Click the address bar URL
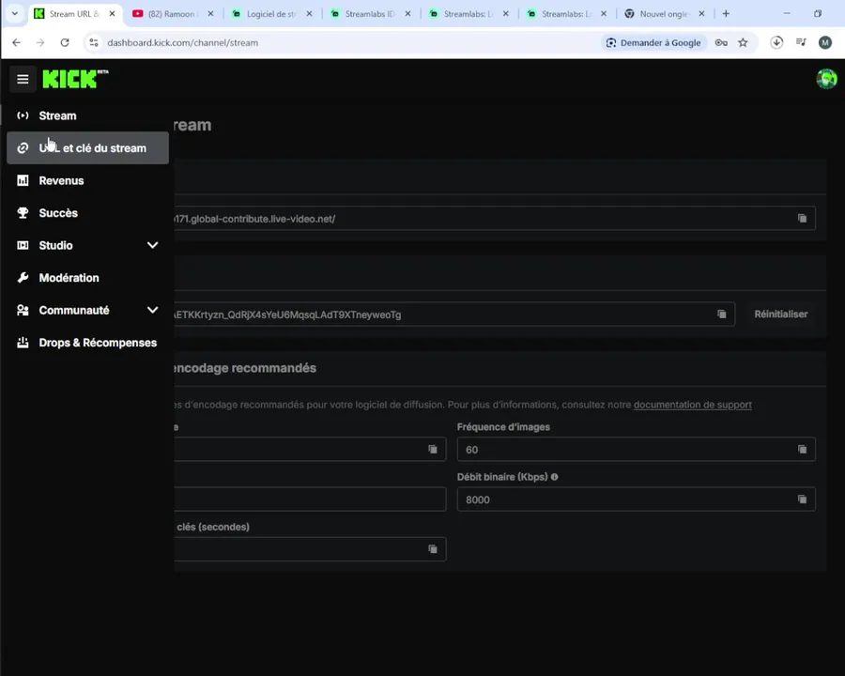The image size is (845, 676). (x=183, y=42)
